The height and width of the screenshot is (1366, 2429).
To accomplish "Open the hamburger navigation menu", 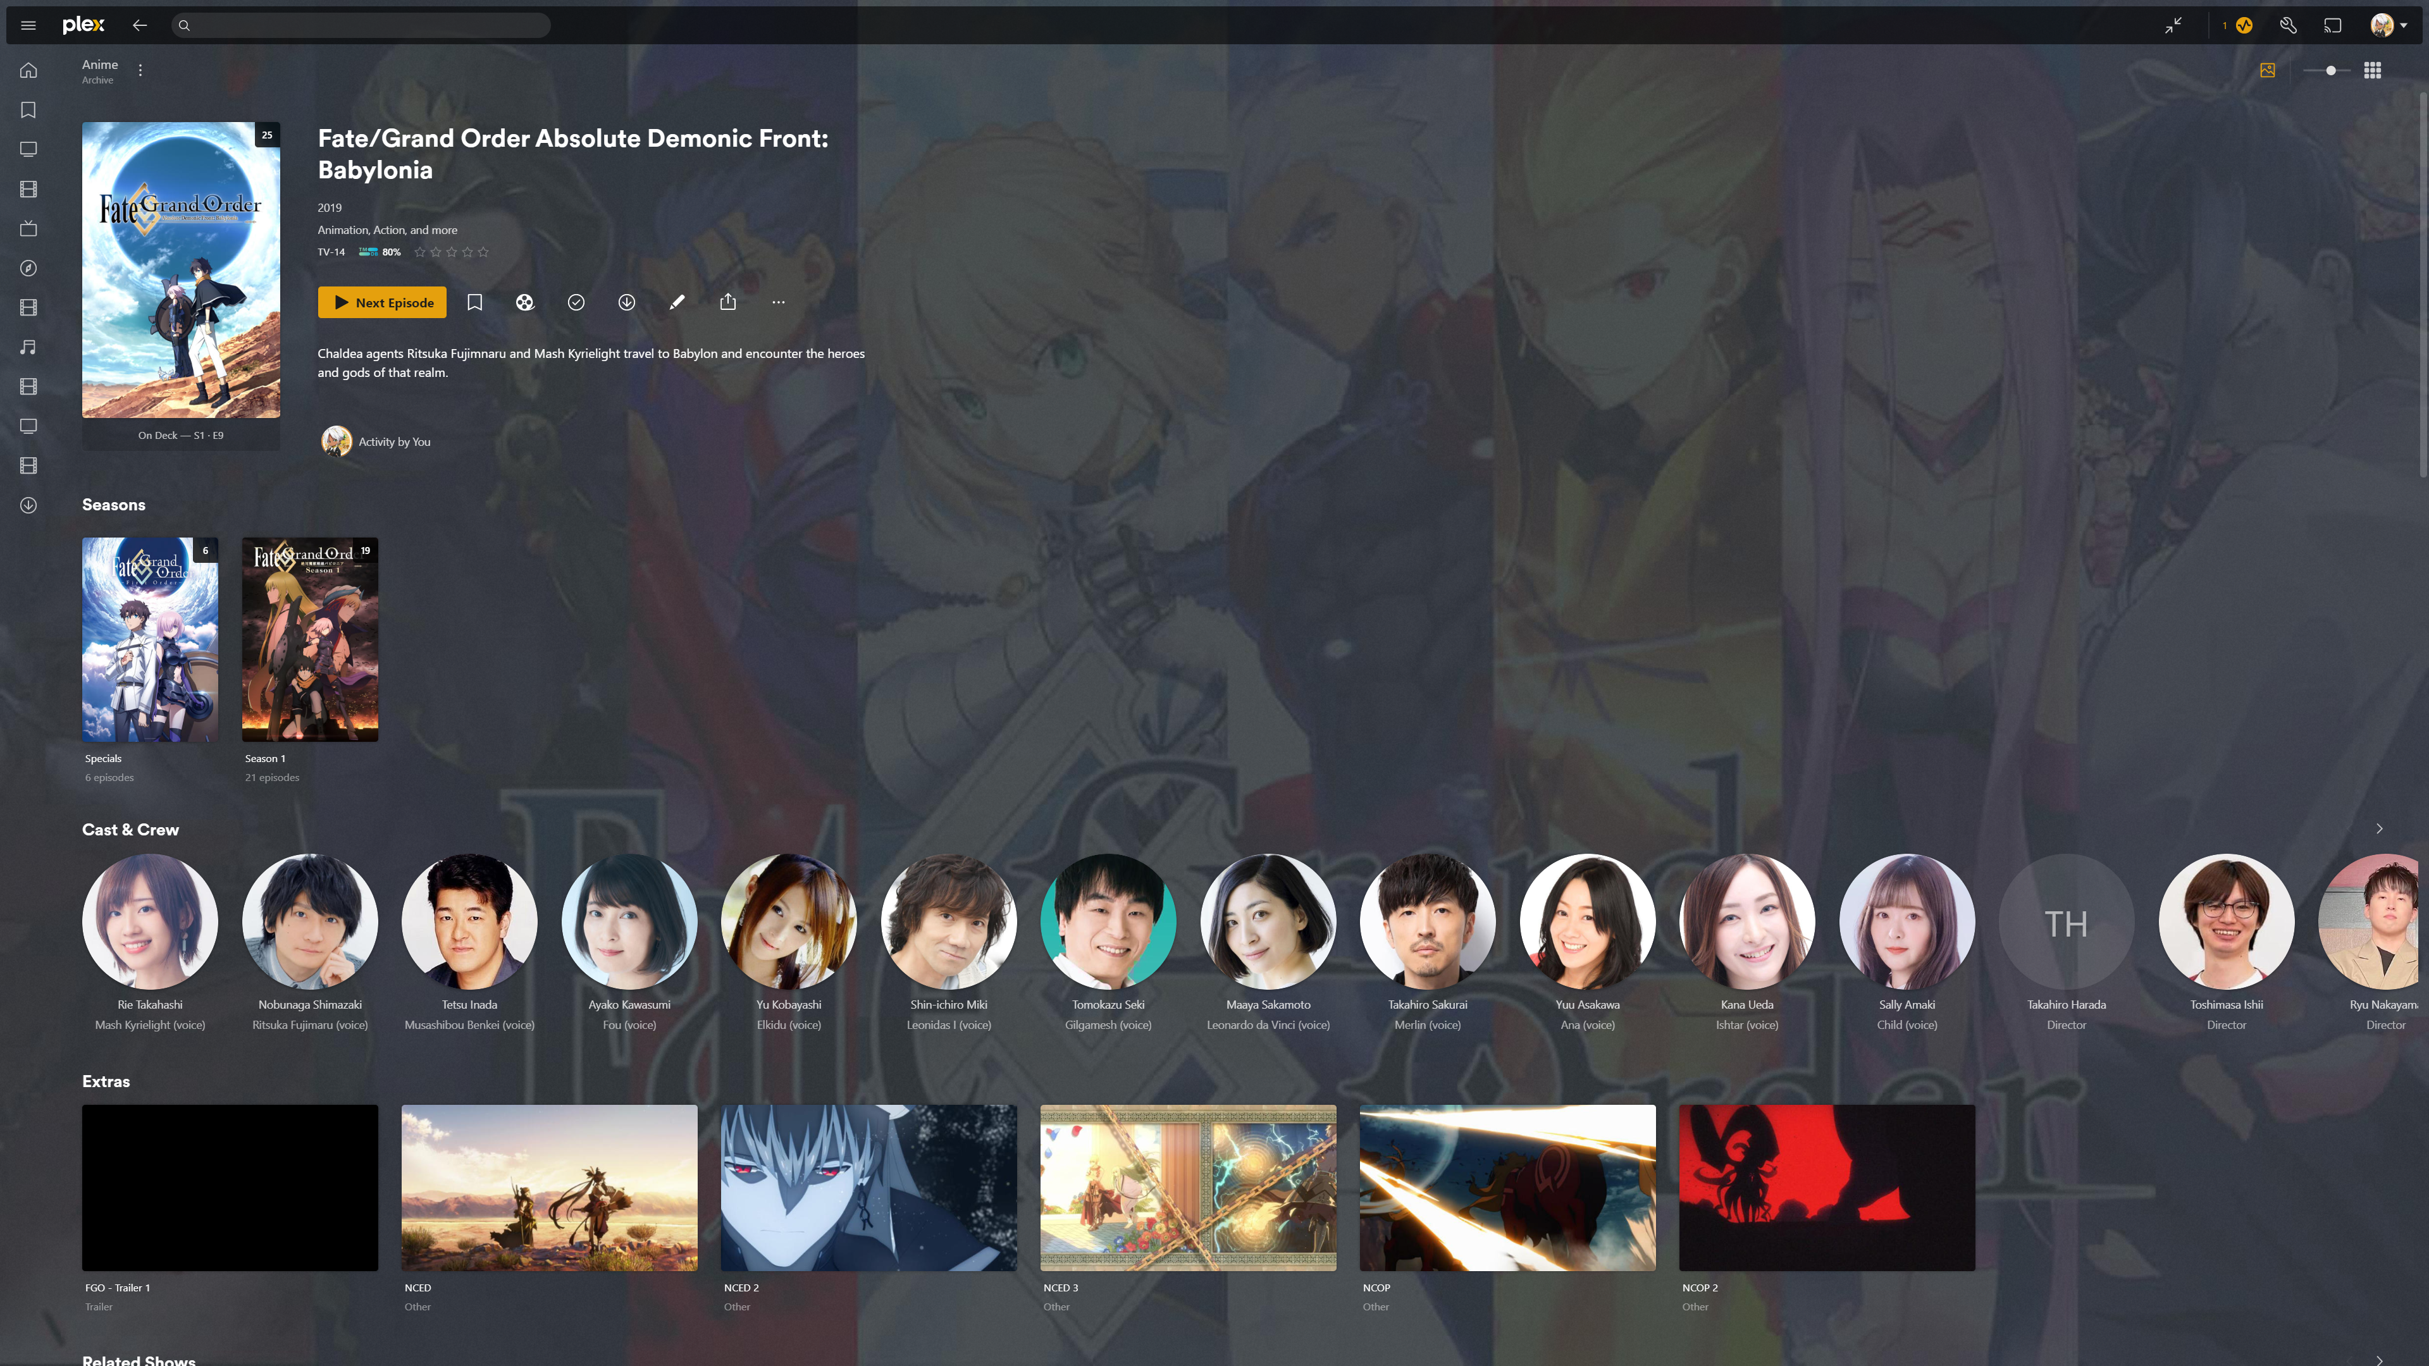I will [28, 25].
